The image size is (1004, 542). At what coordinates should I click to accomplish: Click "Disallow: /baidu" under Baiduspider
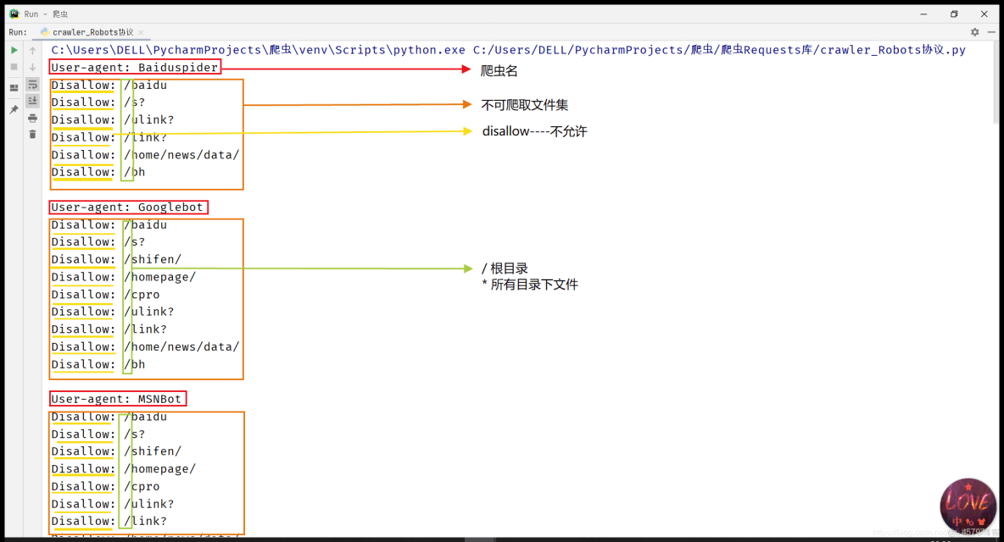(x=109, y=85)
